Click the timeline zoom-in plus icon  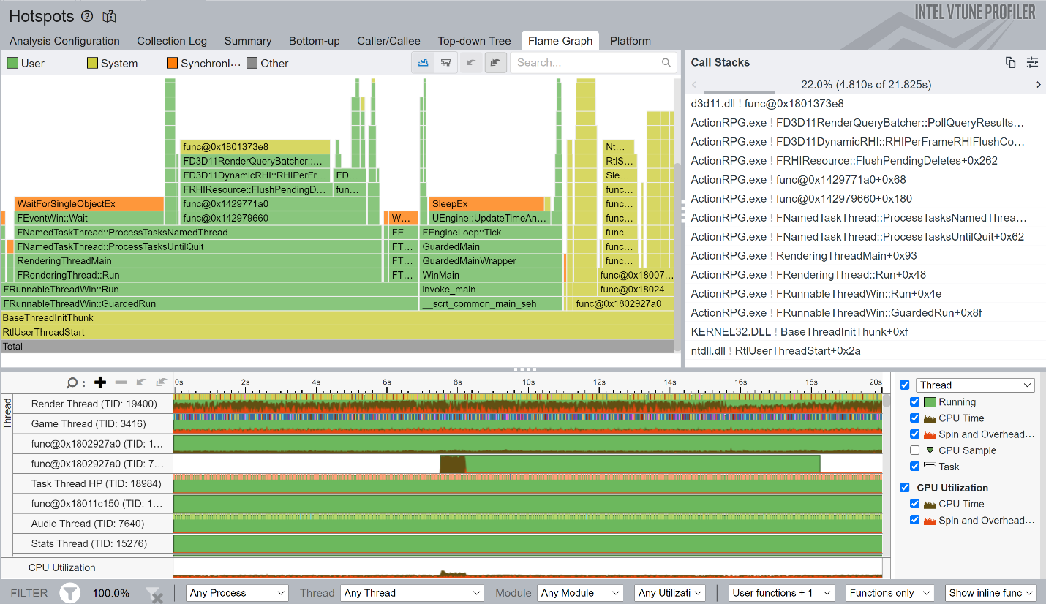100,382
